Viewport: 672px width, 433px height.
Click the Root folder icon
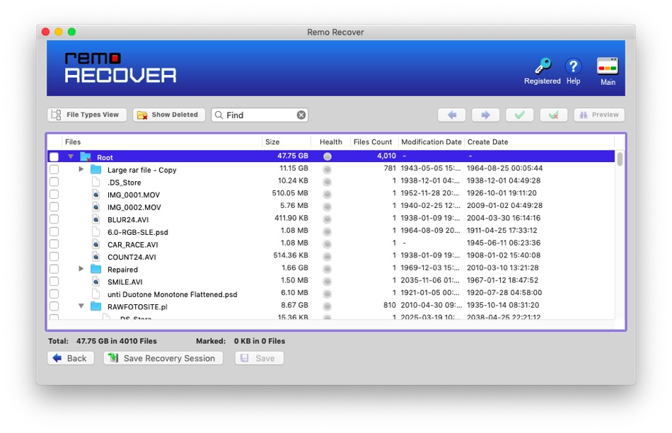[86, 157]
